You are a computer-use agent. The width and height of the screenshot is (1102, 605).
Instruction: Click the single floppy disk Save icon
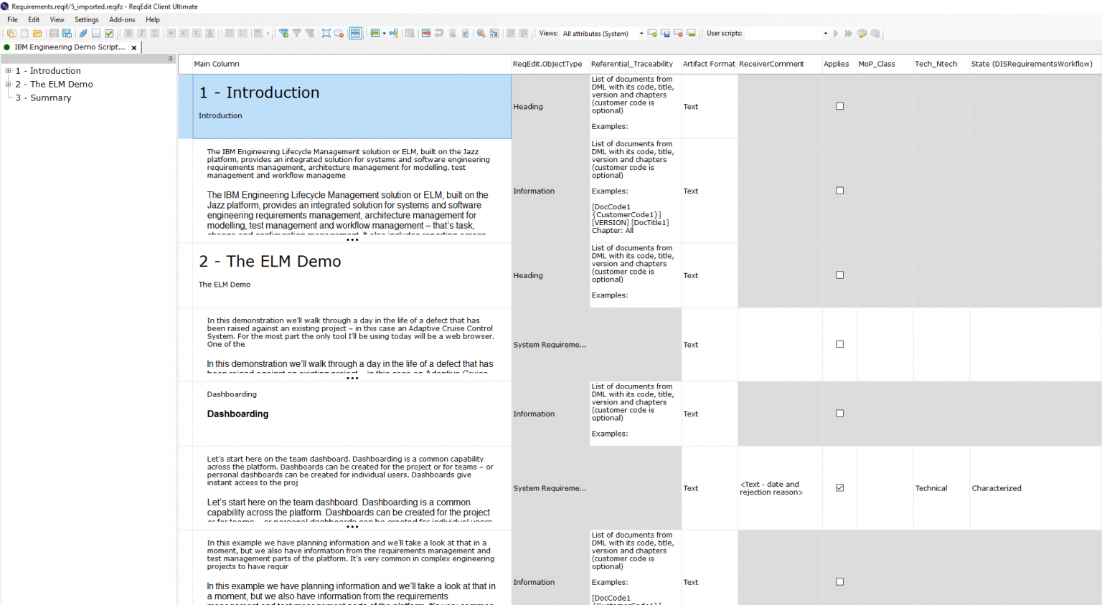tap(54, 33)
